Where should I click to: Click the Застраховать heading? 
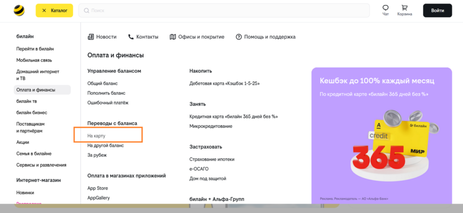(x=205, y=147)
